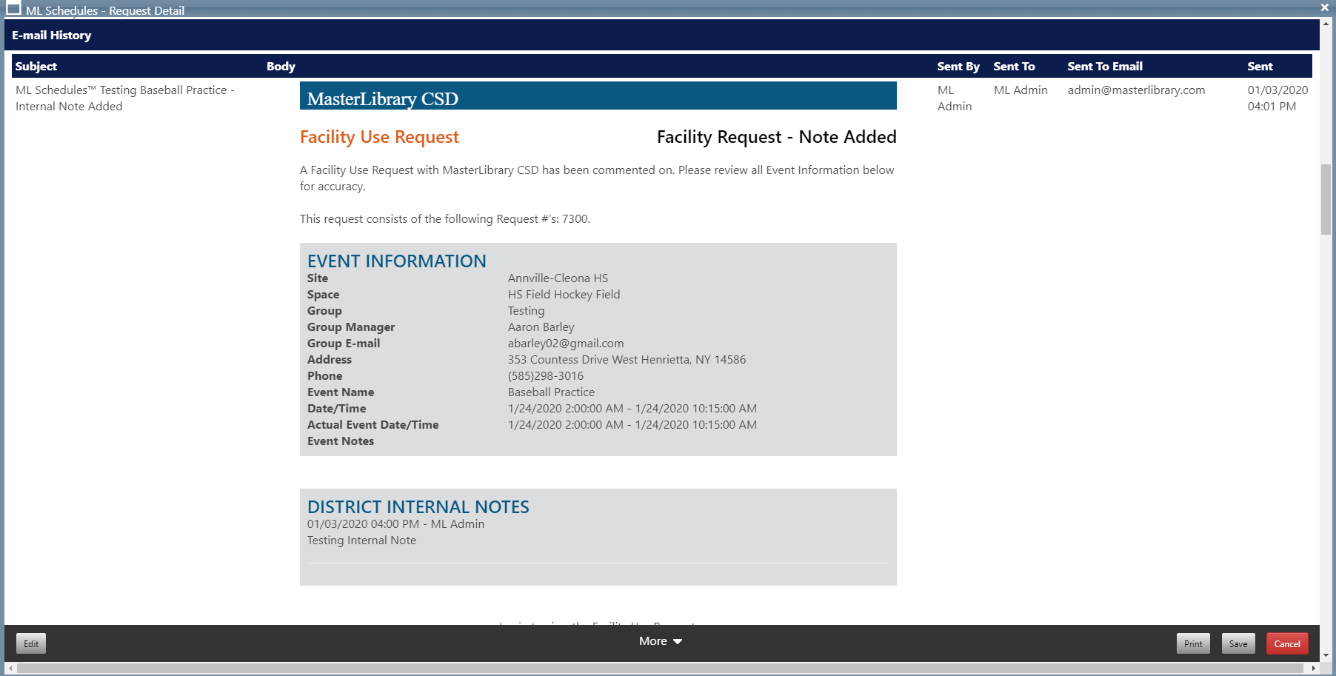Click the red Cancel button
The image size is (1336, 676).
(x=1287, y=643)
